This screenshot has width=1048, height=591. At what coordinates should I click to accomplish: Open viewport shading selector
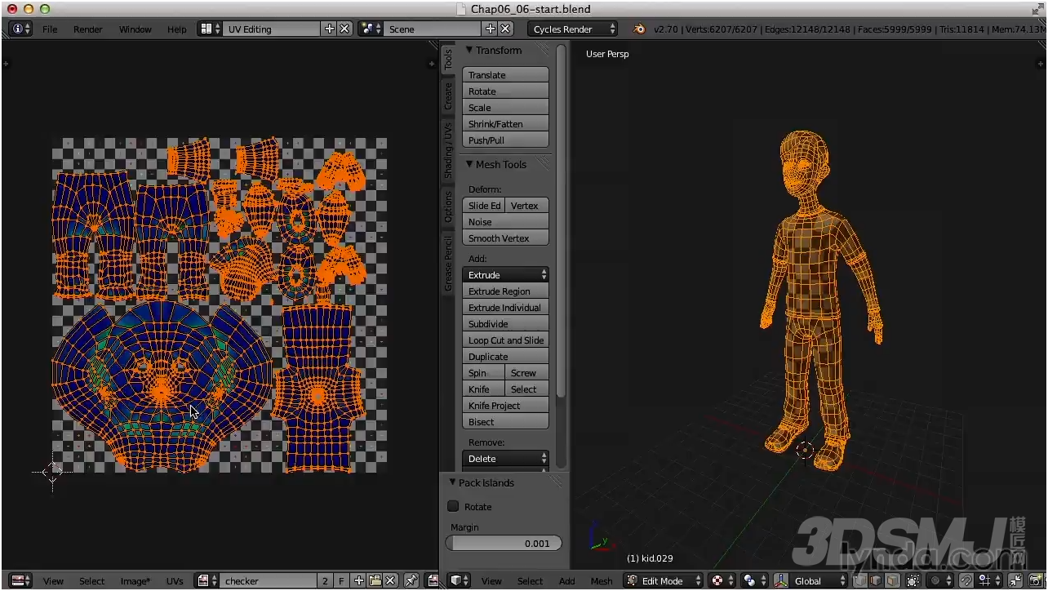pyautogui.click(x=722, y=580)
